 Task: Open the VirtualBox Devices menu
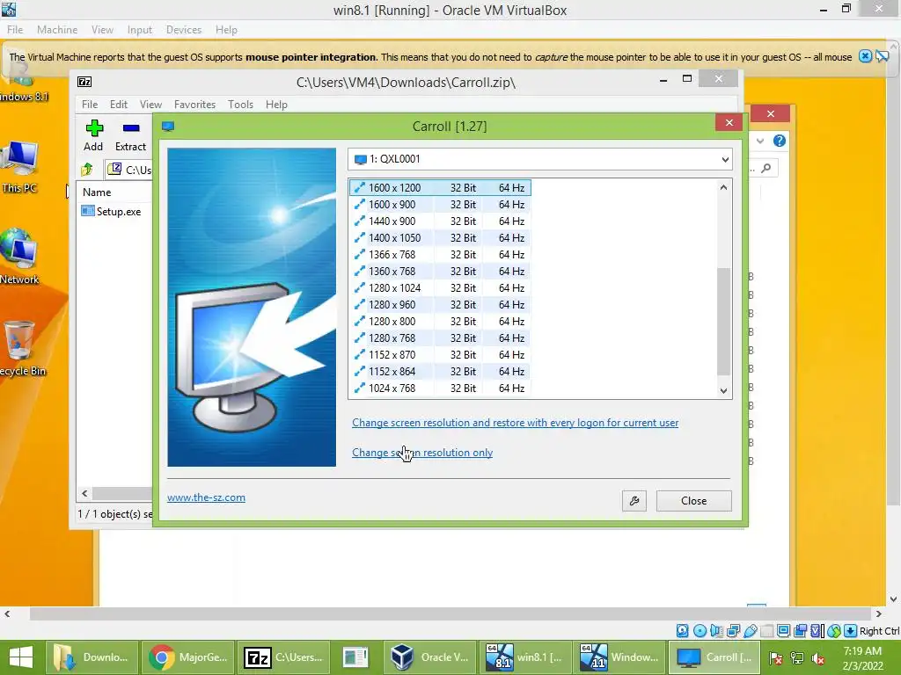point(184,30)
